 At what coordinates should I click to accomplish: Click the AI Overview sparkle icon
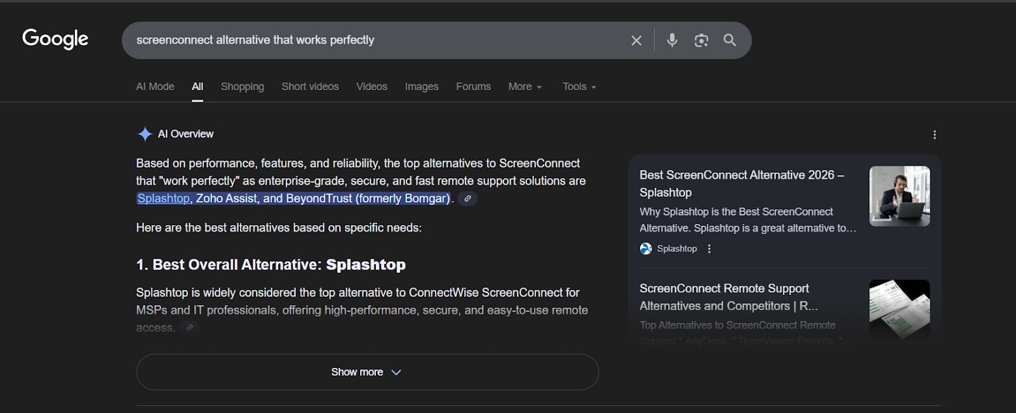coord(145,134)
